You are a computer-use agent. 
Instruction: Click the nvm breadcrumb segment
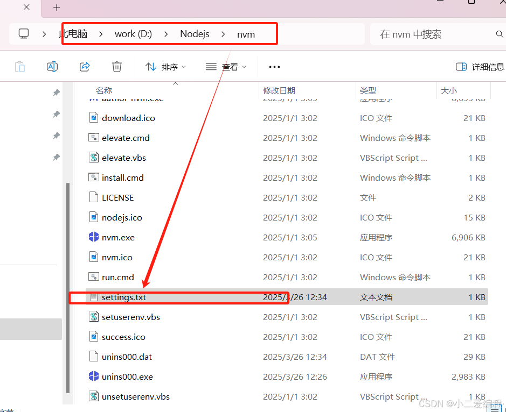[x=246, y=34]
